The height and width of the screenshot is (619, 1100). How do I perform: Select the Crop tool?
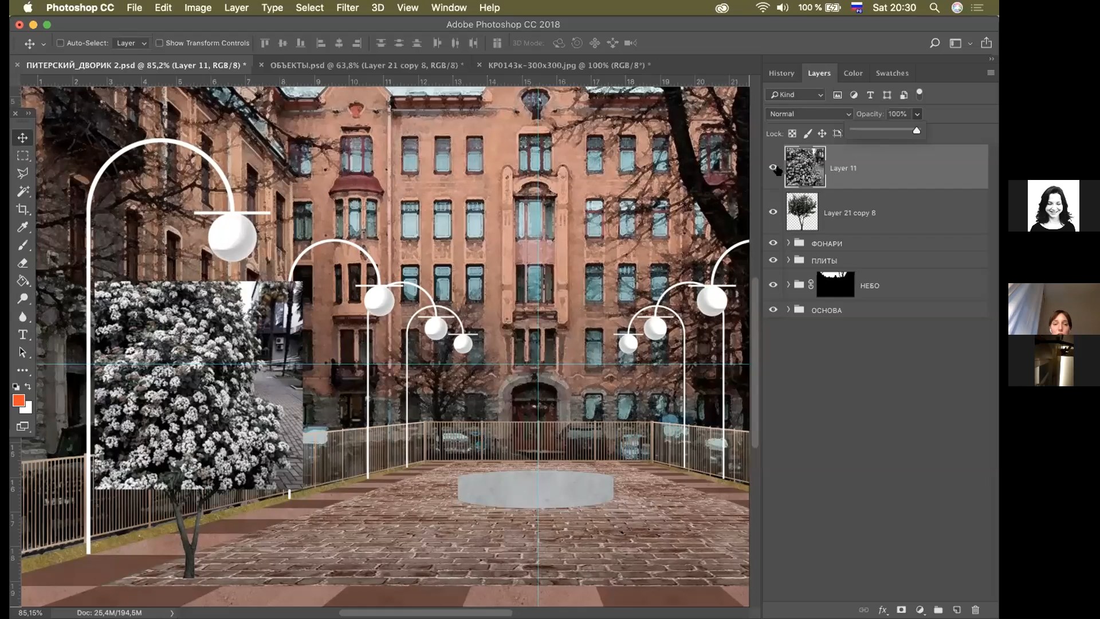22,209
